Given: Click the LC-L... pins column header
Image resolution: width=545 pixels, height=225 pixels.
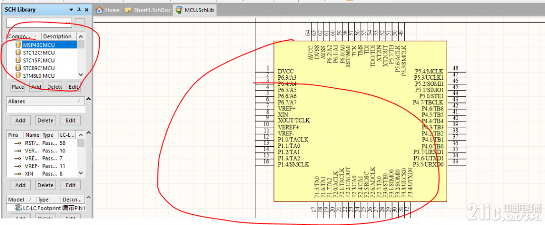Looking at the screenshot, I should click(68, 135).
